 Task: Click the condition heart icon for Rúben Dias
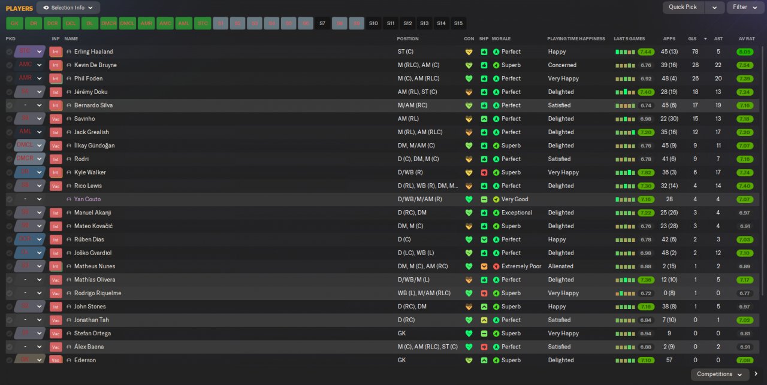click(469, 240)
